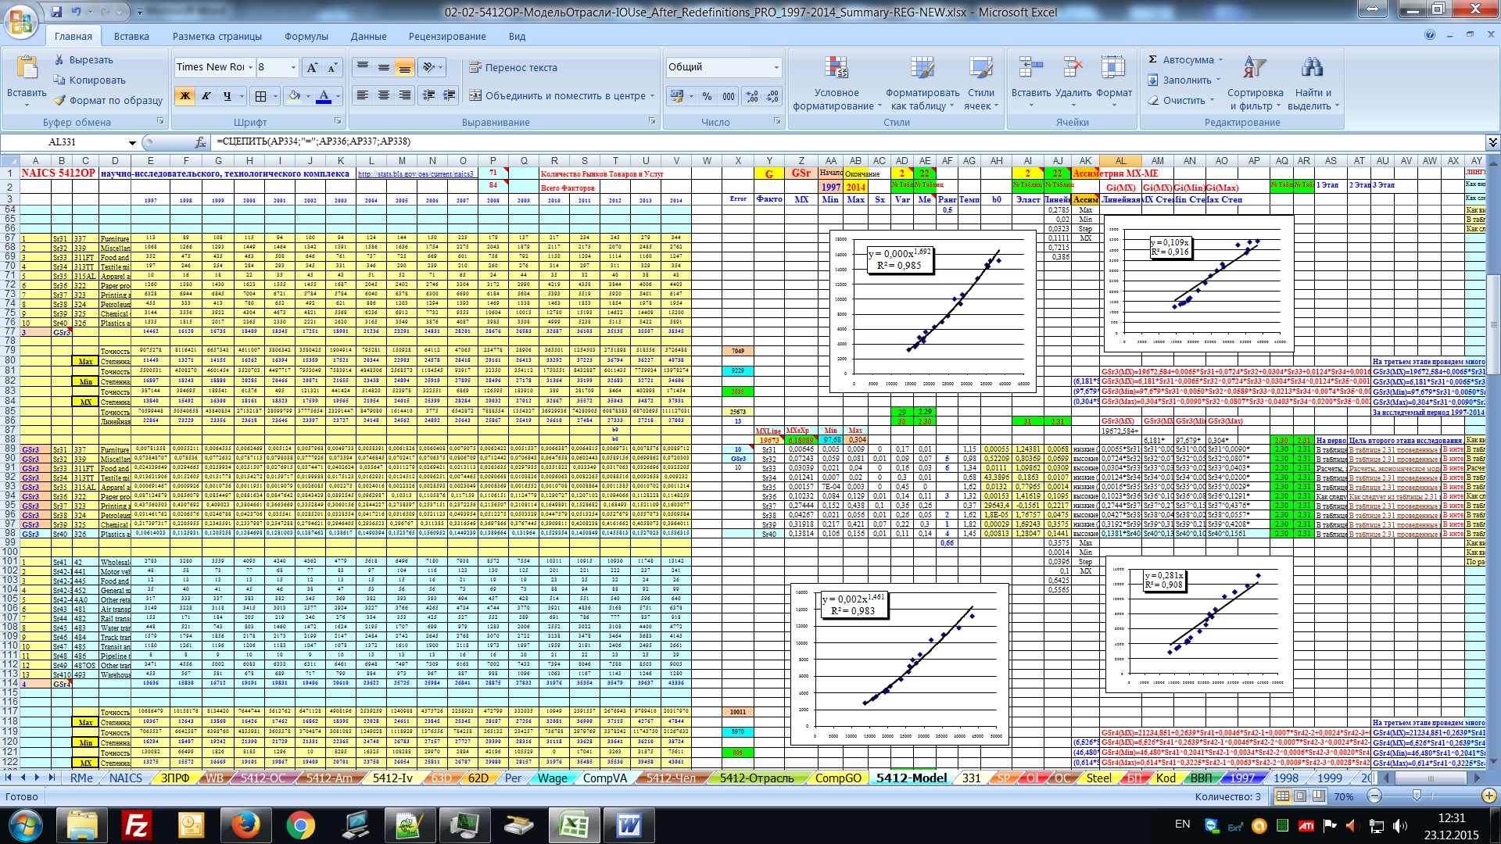This screenshot has height=844, width=1501.
Task: Click the zoom slider in status bar
Action: click(1416, 796)
